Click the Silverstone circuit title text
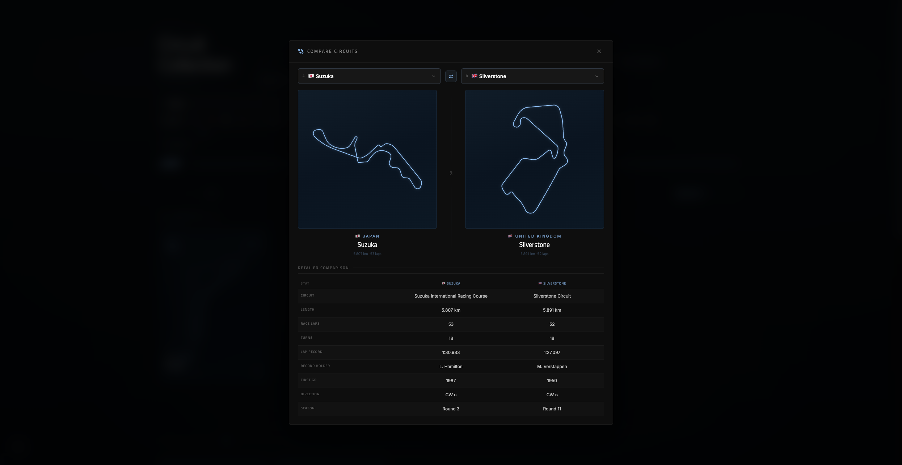This screenshot has width=902, height=465. [x=534, y=245]
